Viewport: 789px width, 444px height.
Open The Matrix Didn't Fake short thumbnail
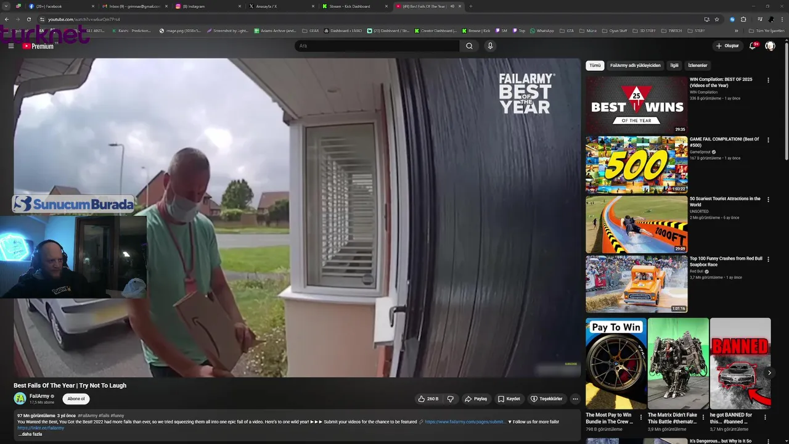[x=678, y=364]
